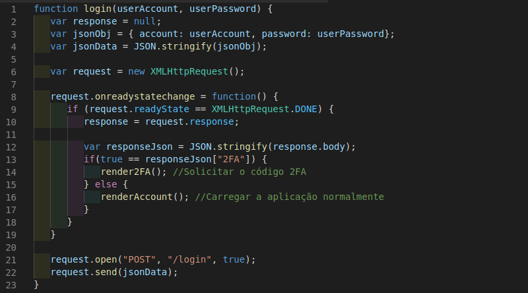Click the 'userPassword' parameter on line 1

pyautogui.click(x=222, y=9)
